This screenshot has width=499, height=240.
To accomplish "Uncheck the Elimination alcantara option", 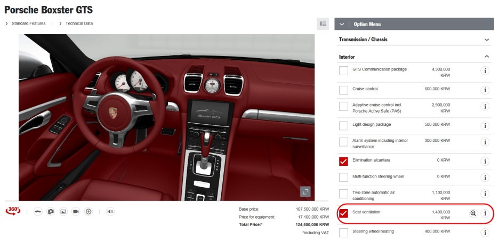I will coord(343,162).
